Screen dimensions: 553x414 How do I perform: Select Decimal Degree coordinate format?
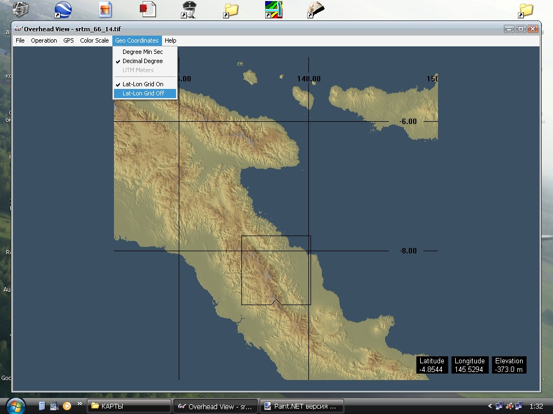click(x=143, y=61)
